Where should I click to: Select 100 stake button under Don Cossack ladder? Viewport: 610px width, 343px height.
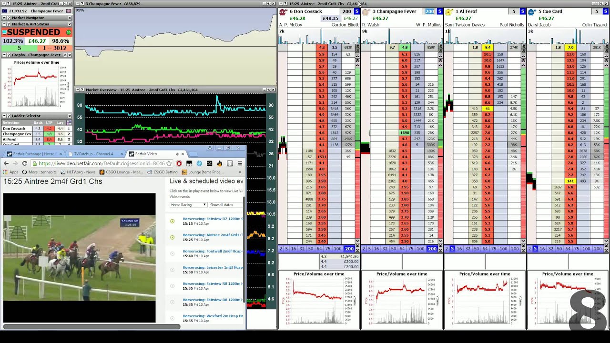coord(338,249)
